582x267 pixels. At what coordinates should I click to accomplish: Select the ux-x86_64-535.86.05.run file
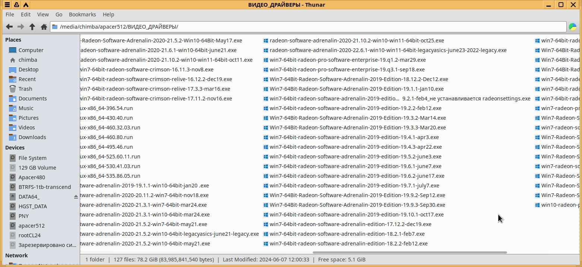pyautogui.click(x=110, y=176)
